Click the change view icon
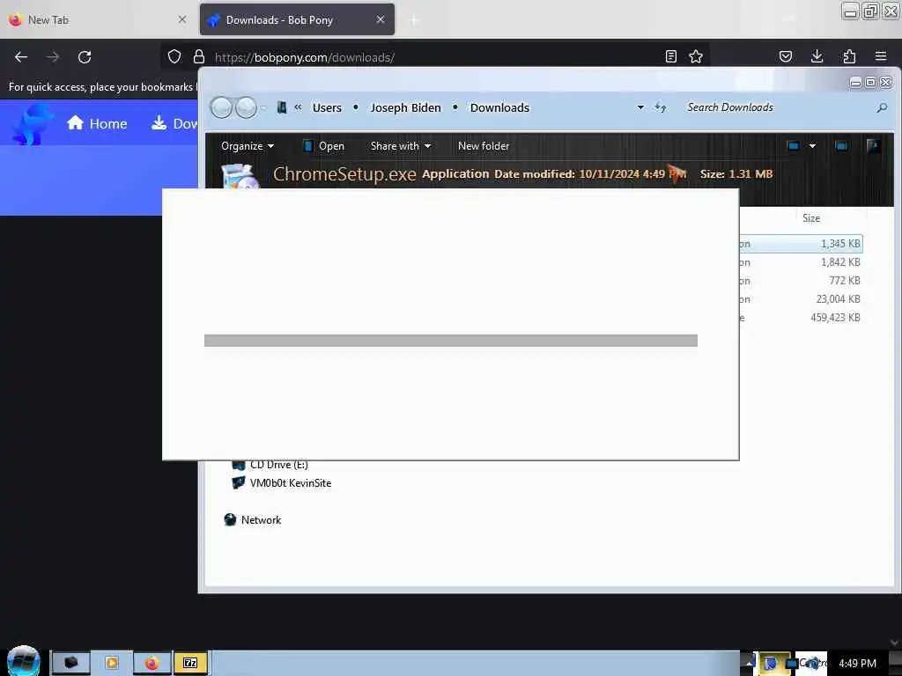The height and width of the screenshot is (676, 902). 794,146
